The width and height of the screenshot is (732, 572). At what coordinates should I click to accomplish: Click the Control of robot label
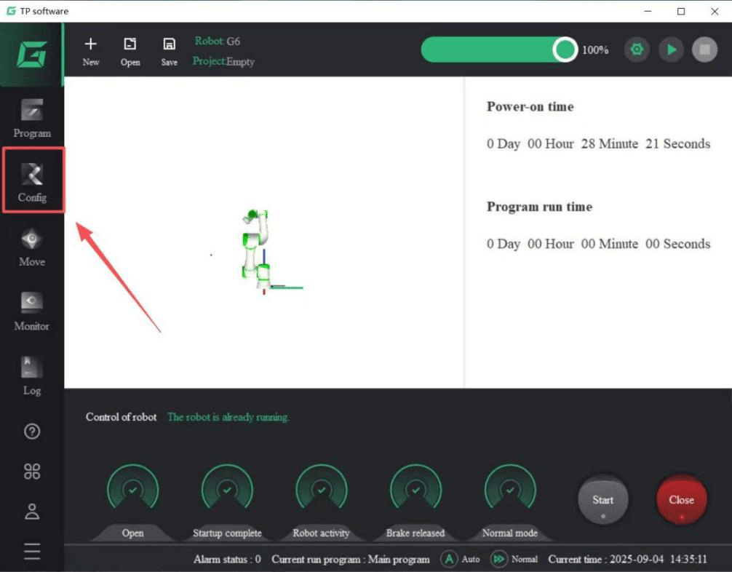click(121, 417)
